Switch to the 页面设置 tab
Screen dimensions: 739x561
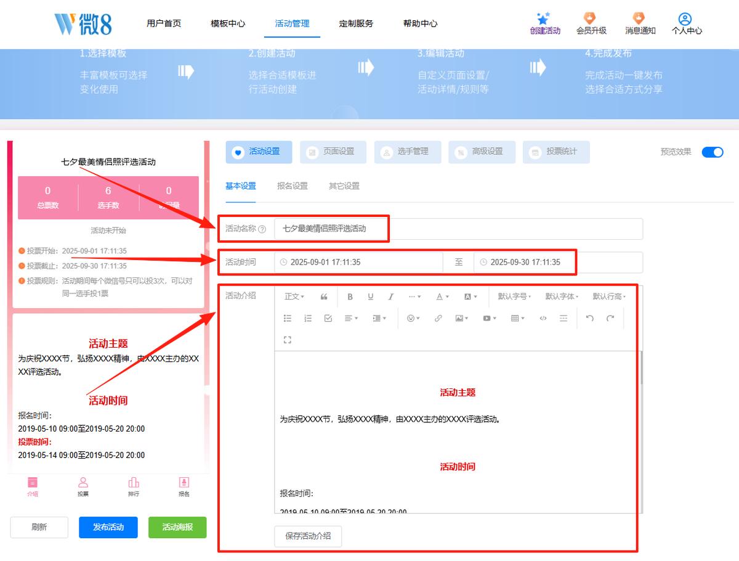(x=333, y=152)
